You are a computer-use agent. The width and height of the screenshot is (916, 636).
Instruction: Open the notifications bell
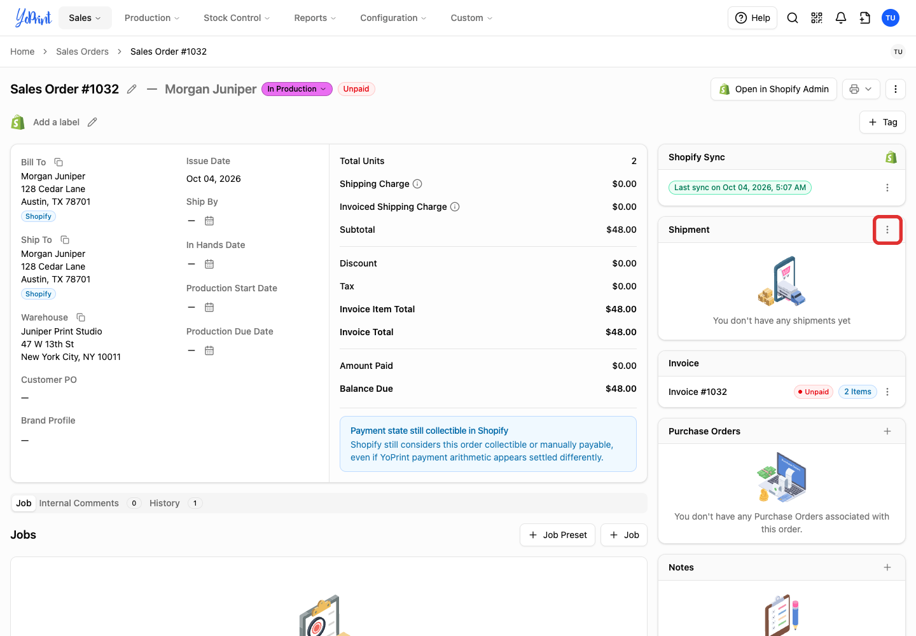point(841,18)
